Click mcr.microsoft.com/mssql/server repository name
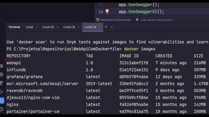This screenshot has height=117, width=209. tap(42, 84)
